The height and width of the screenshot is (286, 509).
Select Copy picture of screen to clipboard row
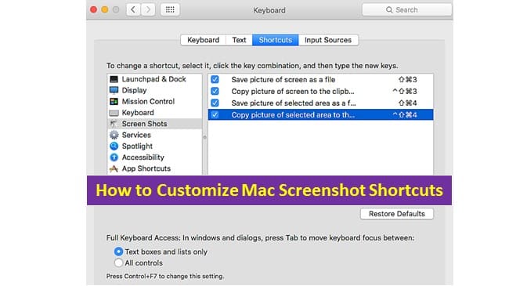(x=320, y=91)
